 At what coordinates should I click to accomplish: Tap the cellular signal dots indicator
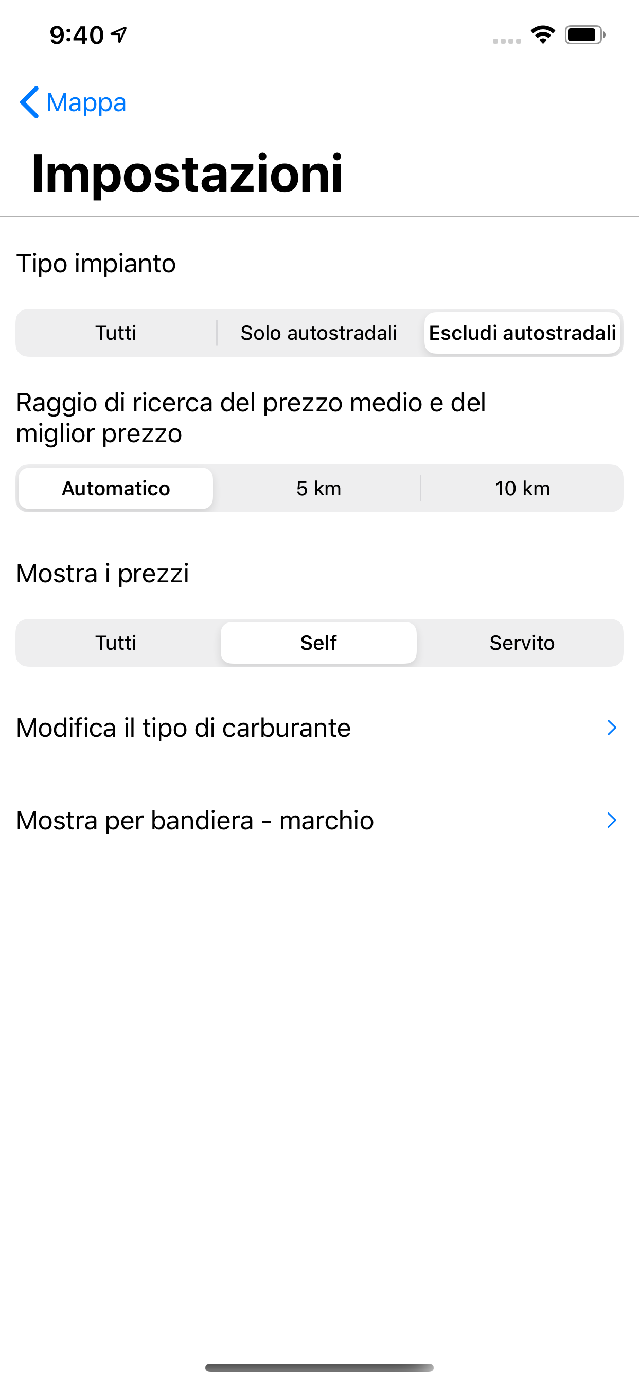pyautogui.click(x=506, y=41)
